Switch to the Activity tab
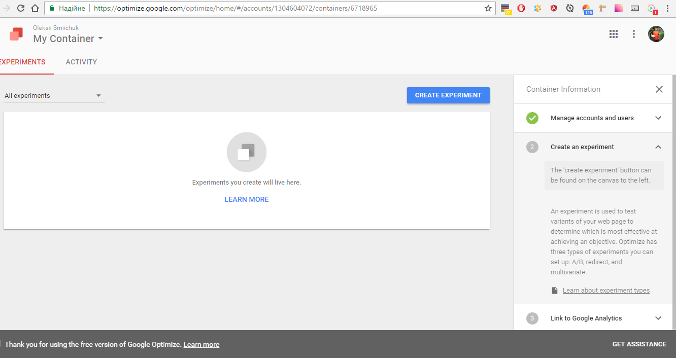The width and height of the screenshot is (676, 358). click(x=81, y=62)
